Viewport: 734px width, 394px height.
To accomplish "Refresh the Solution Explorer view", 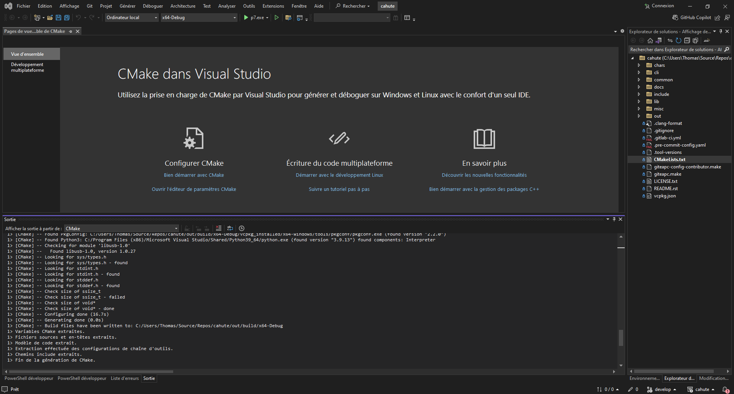I will tap(679, 40).
